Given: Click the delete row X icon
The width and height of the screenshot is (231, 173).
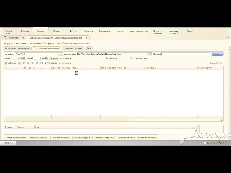Looking at the screenshot, I should click(x=28, y=63).
